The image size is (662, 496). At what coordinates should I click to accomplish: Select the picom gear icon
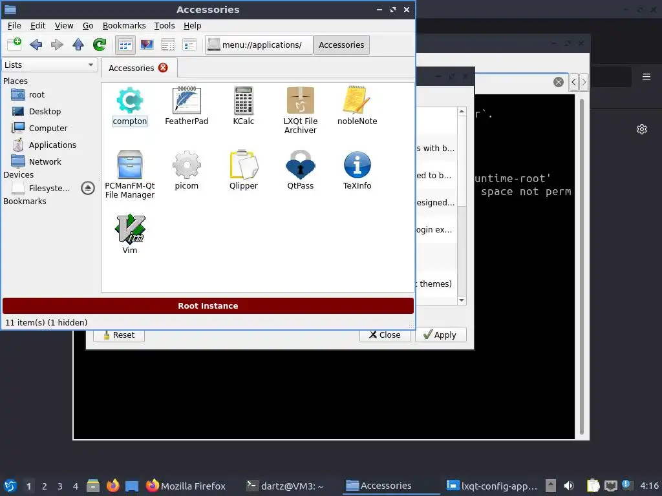[186, 170]
